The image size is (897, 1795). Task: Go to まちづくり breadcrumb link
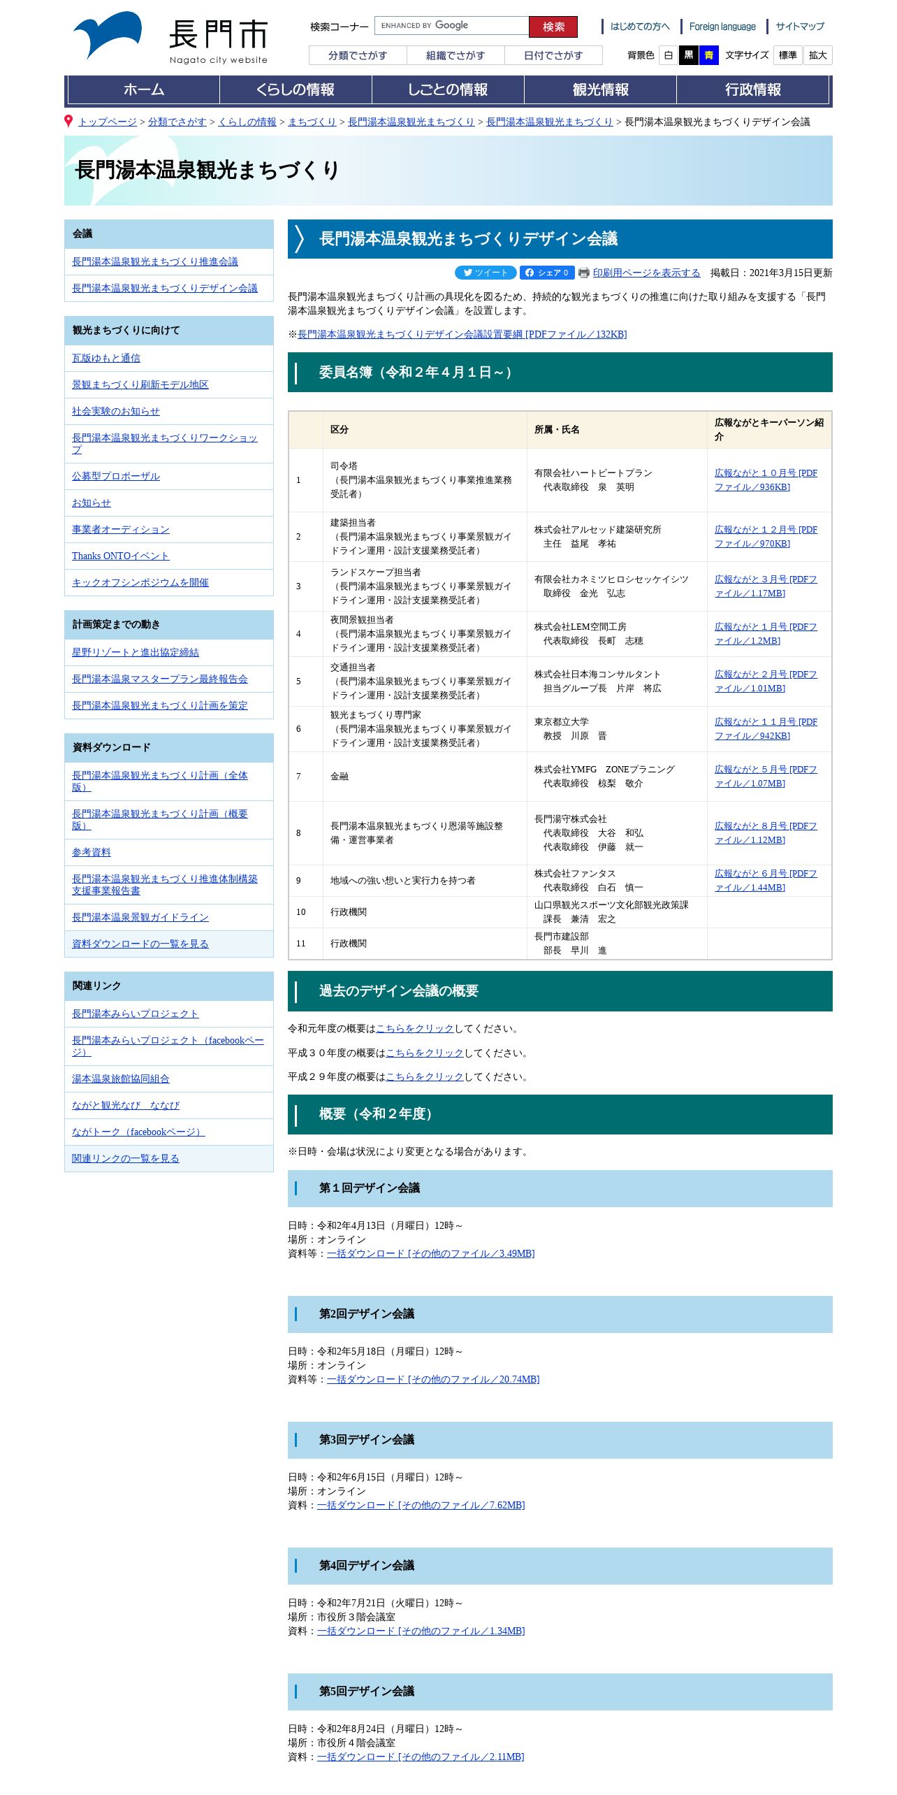point(312,122)
